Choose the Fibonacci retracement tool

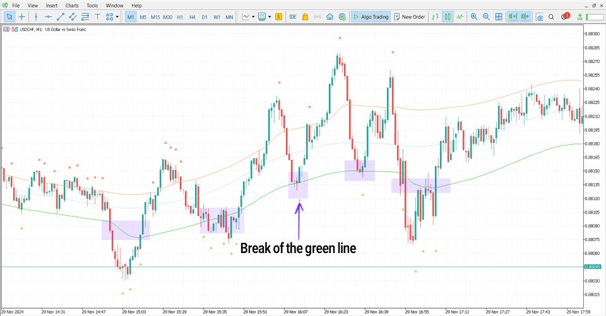tap(85, 17)
